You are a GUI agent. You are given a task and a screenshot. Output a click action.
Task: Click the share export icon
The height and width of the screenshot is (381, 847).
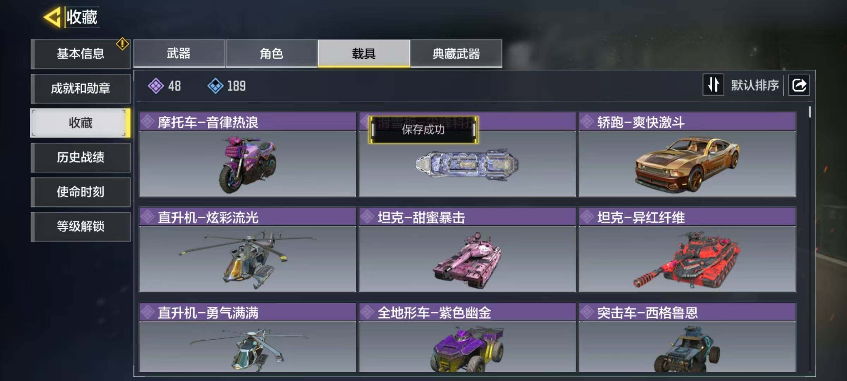pos(799,85)
